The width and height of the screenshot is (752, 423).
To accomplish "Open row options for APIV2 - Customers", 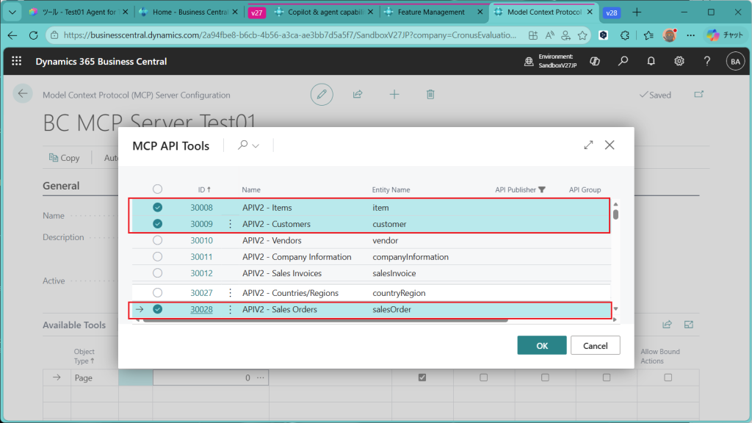I will click(x=230, y=224).
